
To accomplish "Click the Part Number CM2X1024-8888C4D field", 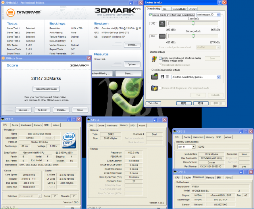I will pyautogui.click(x=211, y=166).
